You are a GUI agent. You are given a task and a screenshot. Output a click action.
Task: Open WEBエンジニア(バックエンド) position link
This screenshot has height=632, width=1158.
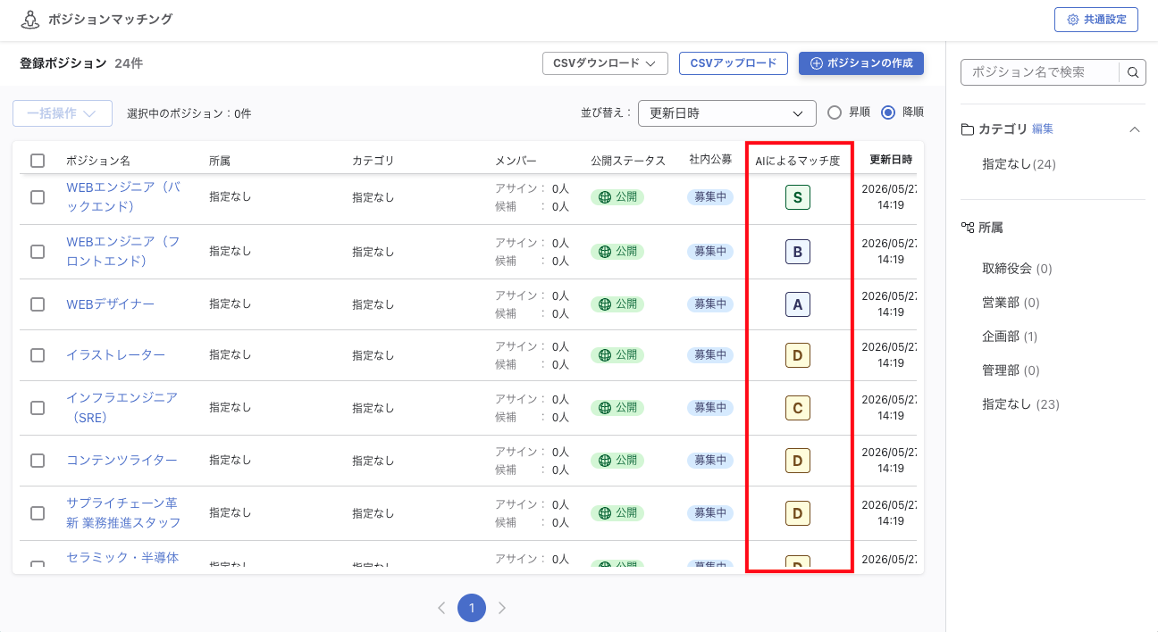pos(122,197)
